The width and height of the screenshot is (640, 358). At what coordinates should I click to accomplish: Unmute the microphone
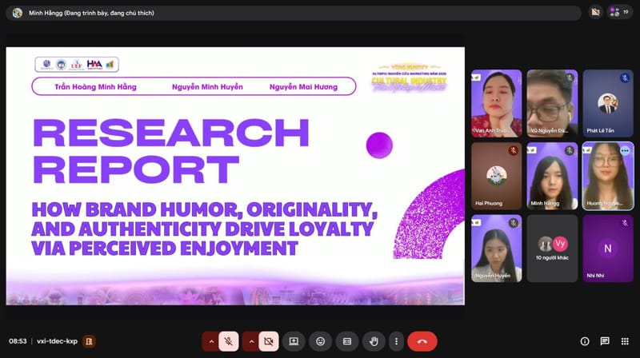(x=228, y=341)
